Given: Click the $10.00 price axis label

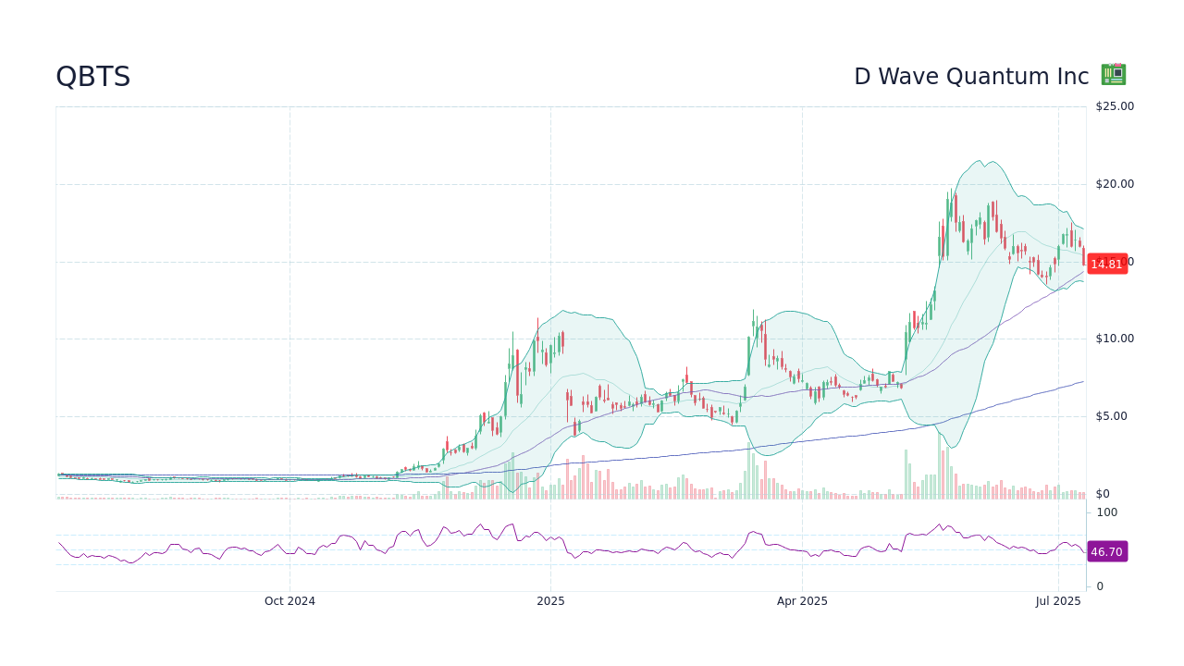Looking at the screenshot, I should tap(1115, 339).
